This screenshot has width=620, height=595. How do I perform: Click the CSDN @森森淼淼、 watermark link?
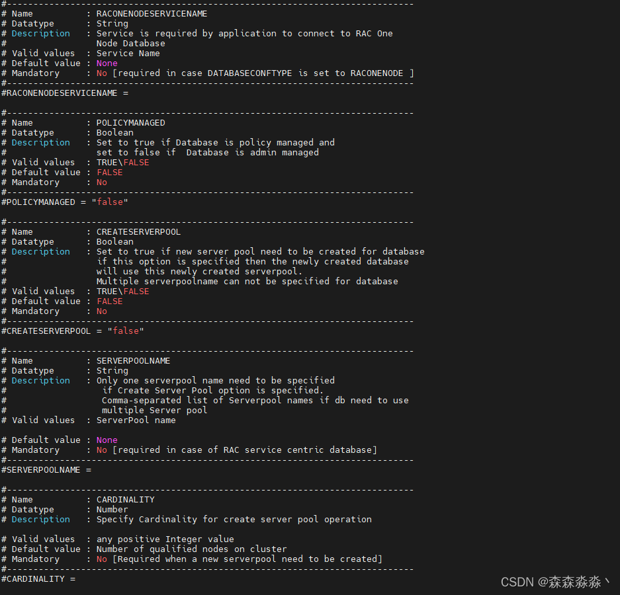click(556, 582)
